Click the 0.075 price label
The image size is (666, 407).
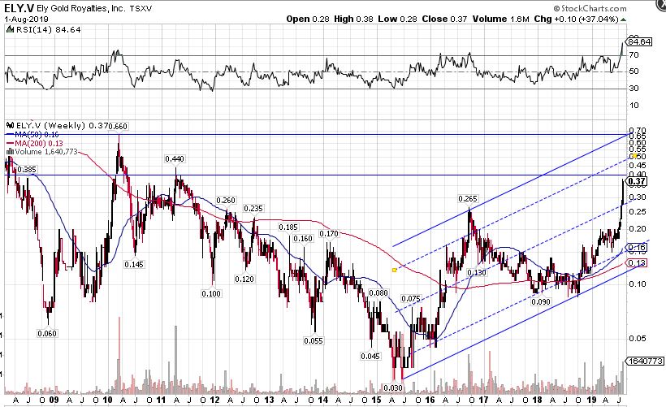point(411,299)
